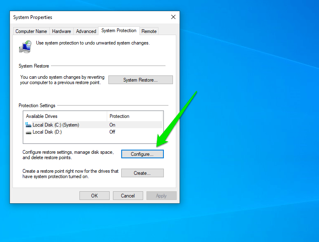The image size is (319, 242).
Task: Confirm with the OK button
Action: coord(94,195)
